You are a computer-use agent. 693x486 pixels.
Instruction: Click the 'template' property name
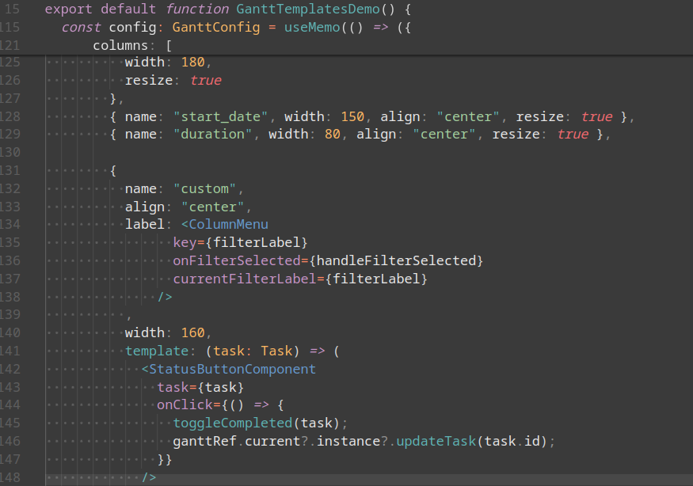(x=157, y=351)
